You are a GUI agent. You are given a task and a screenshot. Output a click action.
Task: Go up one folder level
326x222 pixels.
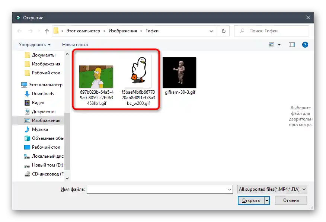click(x=47, y=31)
